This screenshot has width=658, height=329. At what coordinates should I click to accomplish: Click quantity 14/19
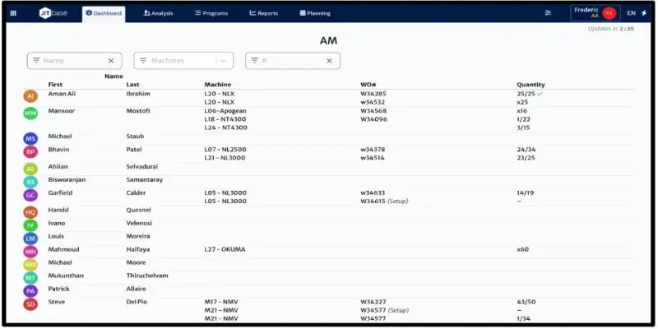coord(526,193)
